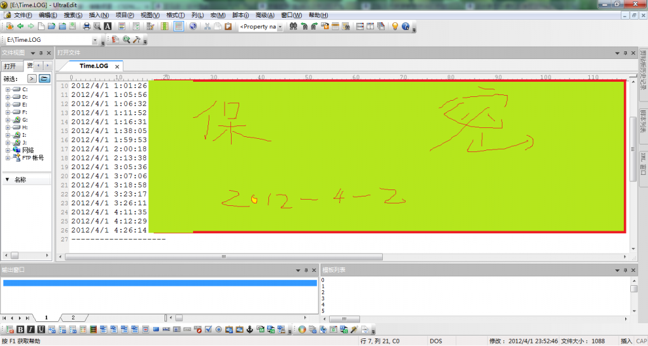Switch to output window tab 2
This screenshot has width=648, height=346.
coord(73,318)
